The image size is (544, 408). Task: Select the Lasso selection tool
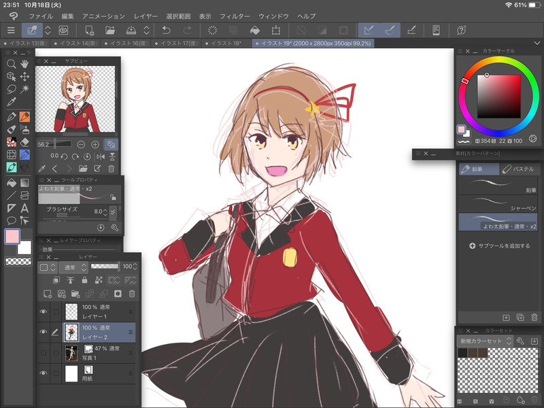pyautogui.click(x=11, y=89)
